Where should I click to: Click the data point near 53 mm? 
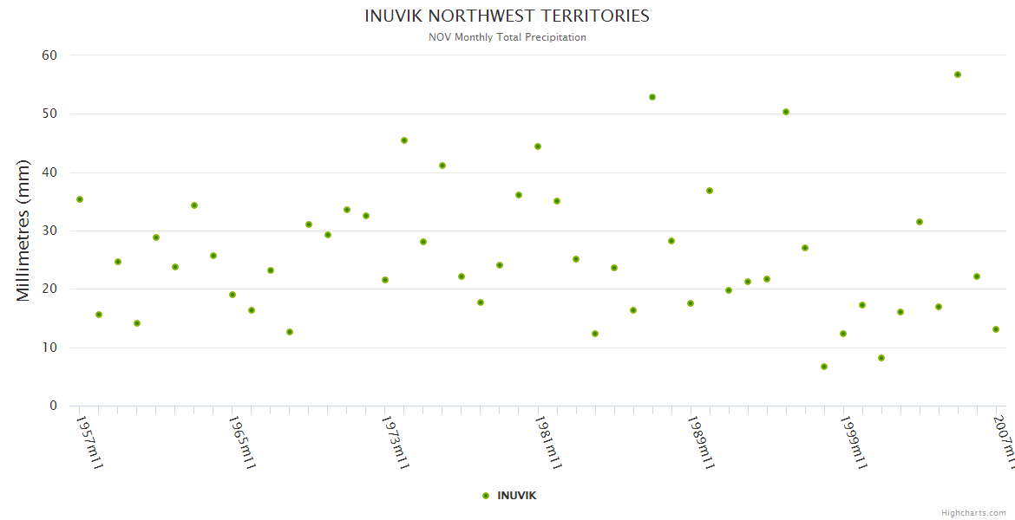pyautogui.click(x=652, y=97)
